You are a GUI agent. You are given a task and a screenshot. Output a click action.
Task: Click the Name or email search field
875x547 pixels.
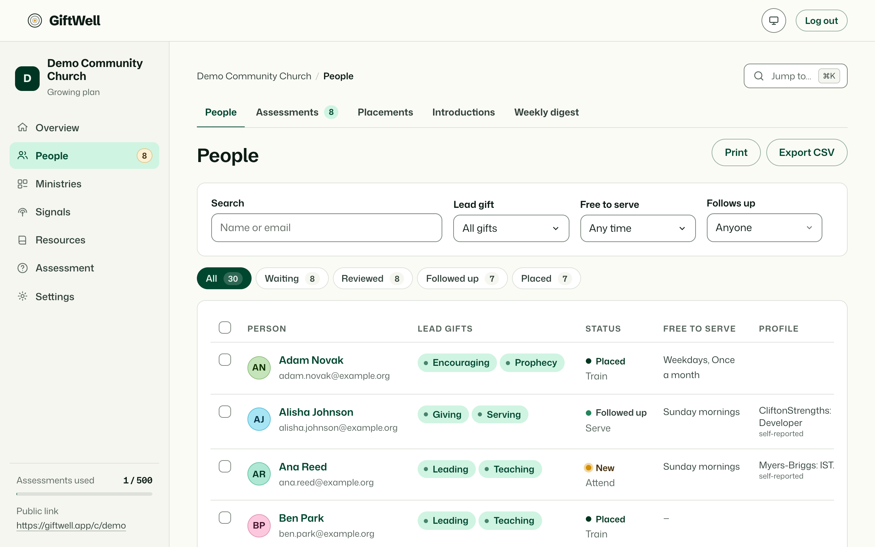pos(326,228)
